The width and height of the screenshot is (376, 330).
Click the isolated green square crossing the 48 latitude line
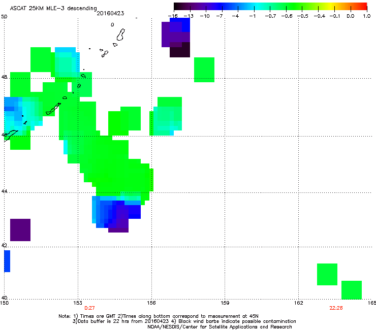coord(204,70)
